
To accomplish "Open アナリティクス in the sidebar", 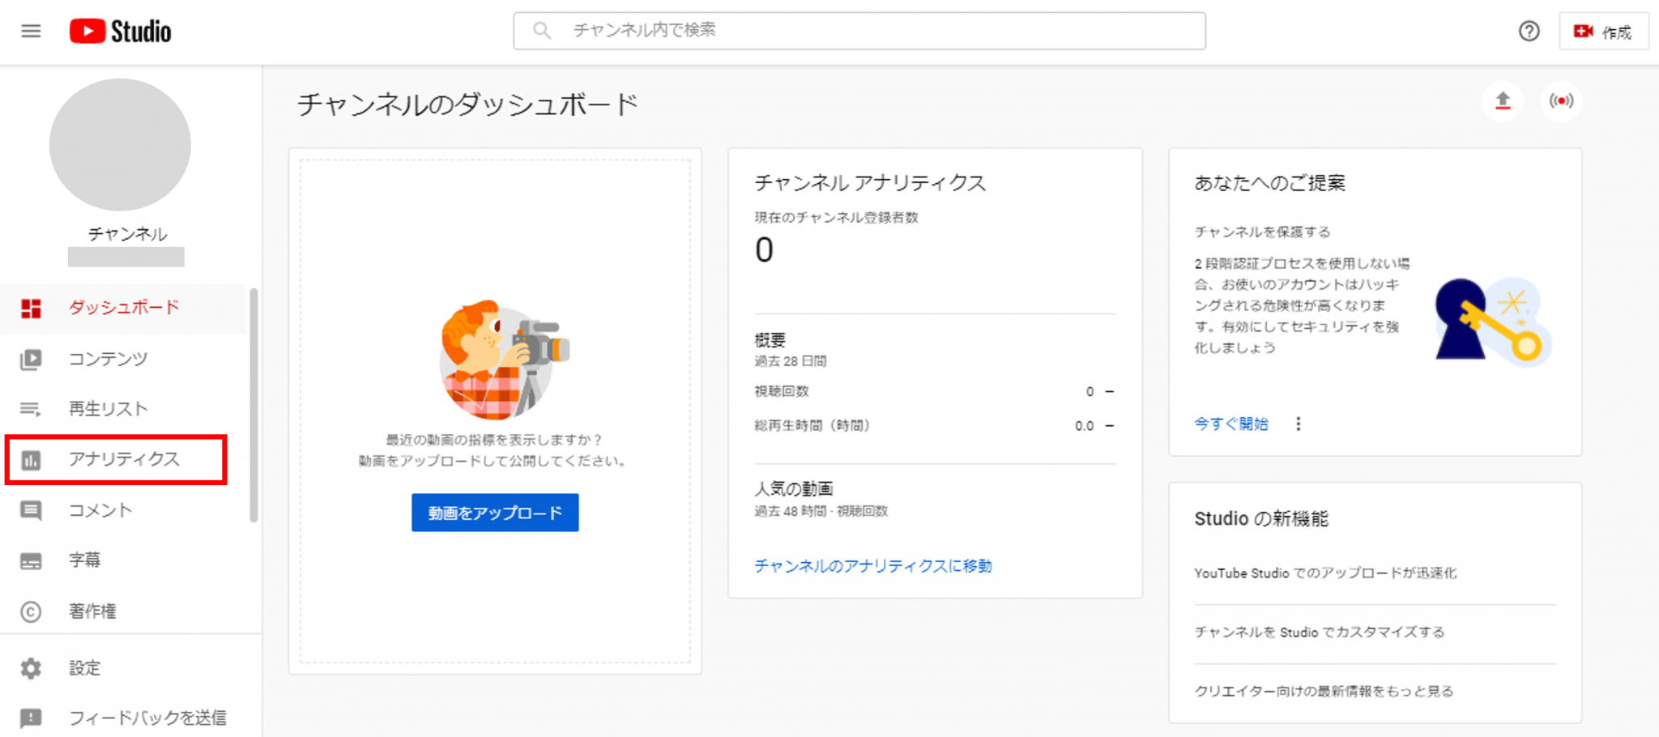I will [123, 459].
